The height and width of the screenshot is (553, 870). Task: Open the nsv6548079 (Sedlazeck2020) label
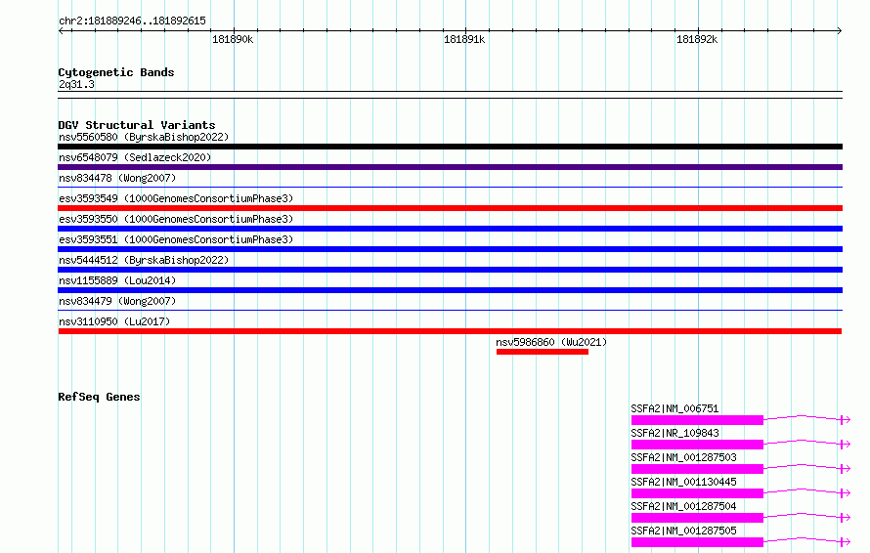(x=135, y=157)
